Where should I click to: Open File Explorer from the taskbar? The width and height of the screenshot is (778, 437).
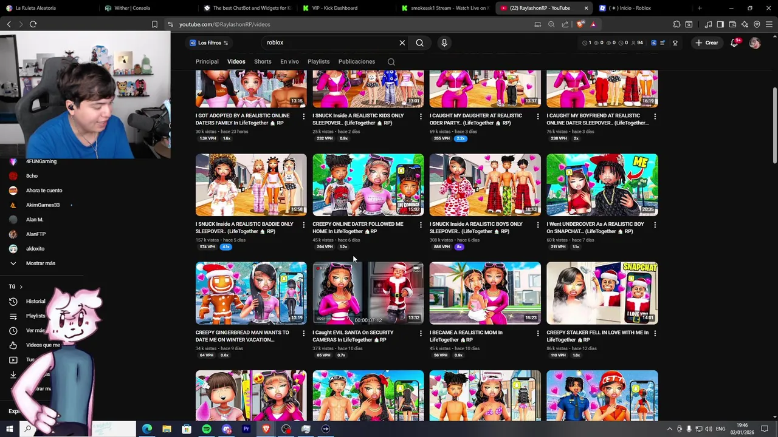(x=167, y=429)
